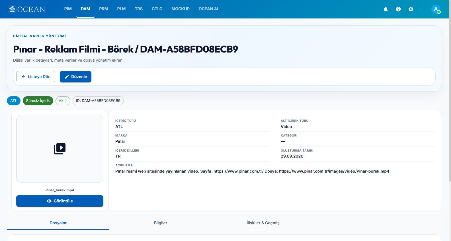Open the notifications bell

(386, 9)
